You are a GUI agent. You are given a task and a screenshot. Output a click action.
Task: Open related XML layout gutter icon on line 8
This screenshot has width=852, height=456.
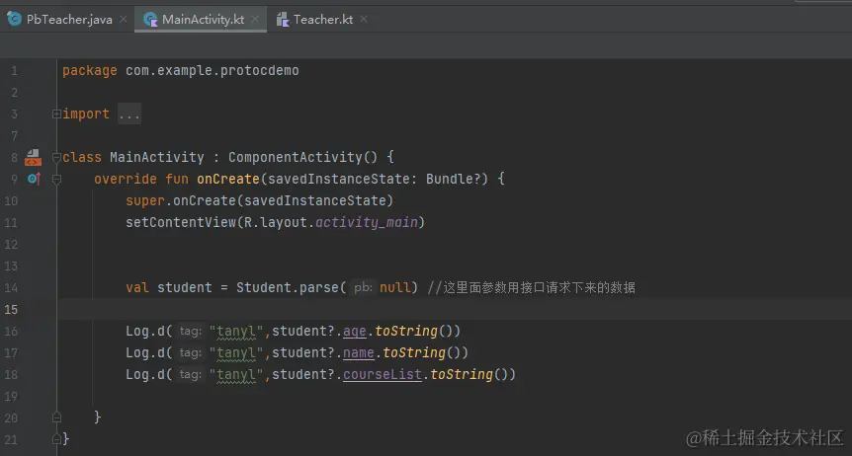[34, 158]
